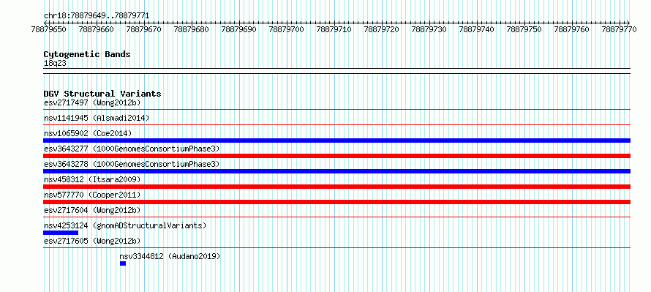Click ruler position 78879660
This screenshot has height=292, width=651.
coord(96,29)
